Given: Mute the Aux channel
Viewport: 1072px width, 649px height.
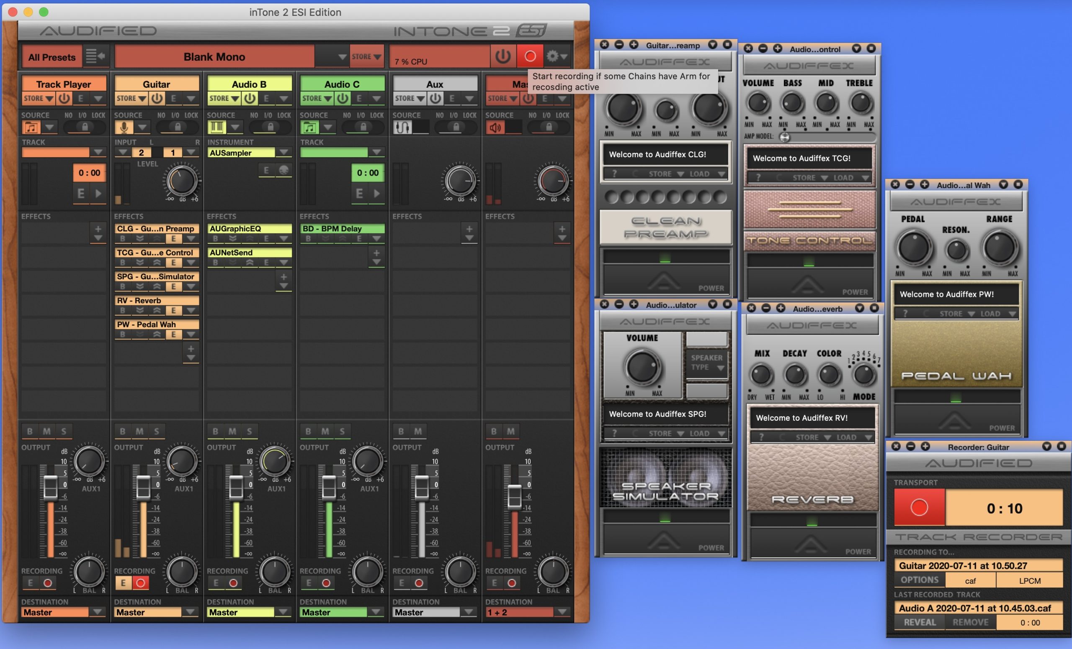Looking at the screenshot, I should point(417,432).
